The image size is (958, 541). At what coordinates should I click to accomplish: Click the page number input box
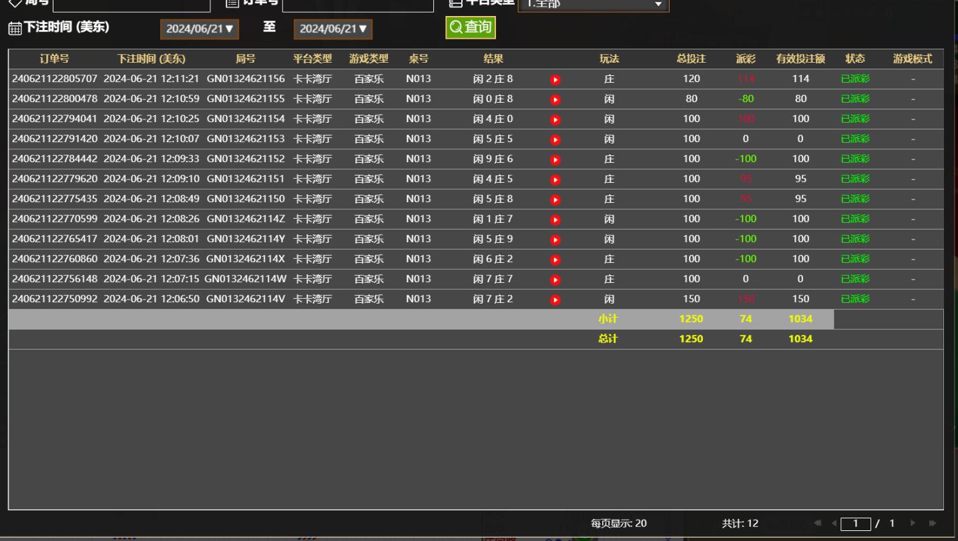click(855, 524)
